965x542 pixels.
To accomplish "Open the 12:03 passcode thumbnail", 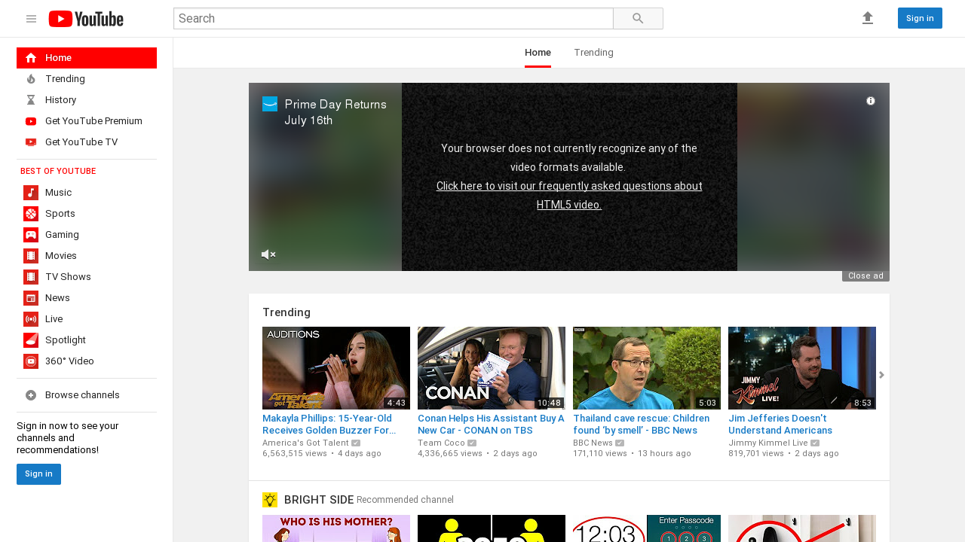I will (647, 528).
